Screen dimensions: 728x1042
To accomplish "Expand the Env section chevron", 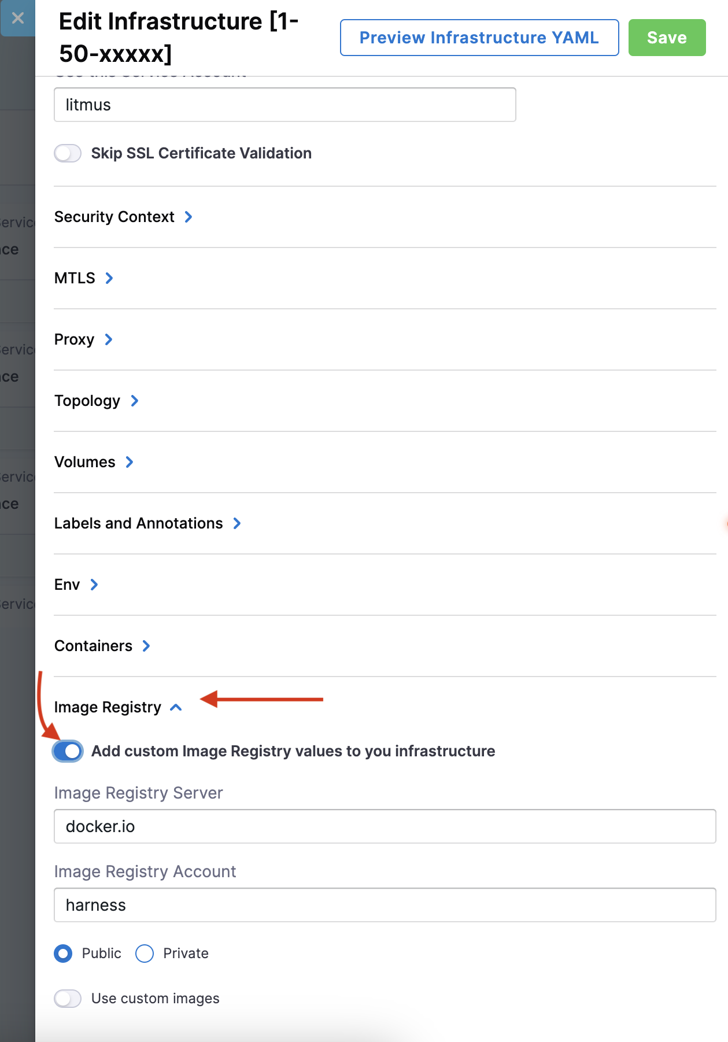I will [x=94, y=585].
